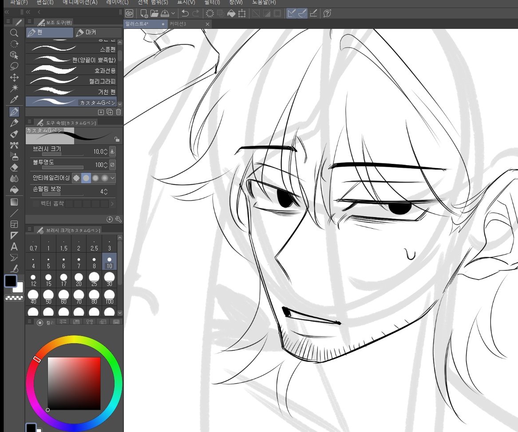Select the Pencil tool
The image size is (518, 432).
tap(14, 123)
